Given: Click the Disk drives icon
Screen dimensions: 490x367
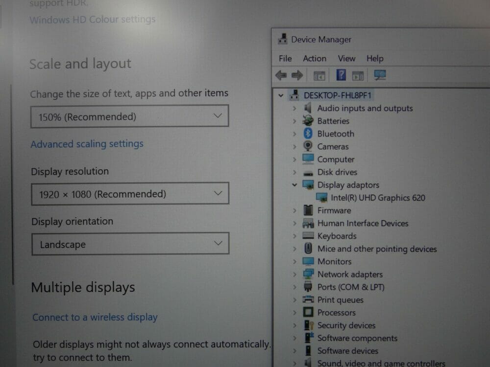Looking at the screenshot, I should coord(308,173).
